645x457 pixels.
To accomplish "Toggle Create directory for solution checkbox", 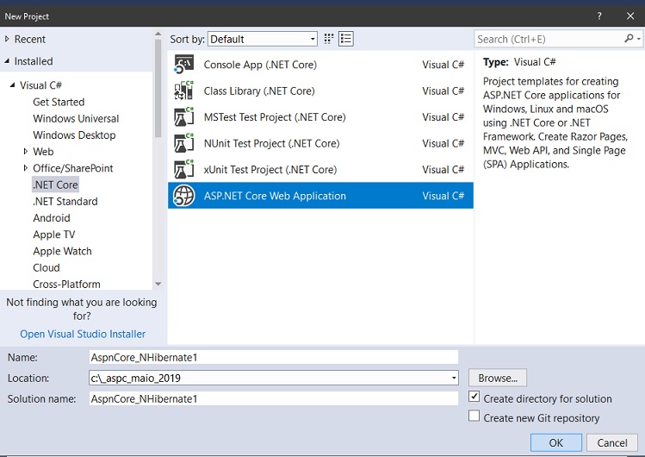I will (x=474, y=397).
